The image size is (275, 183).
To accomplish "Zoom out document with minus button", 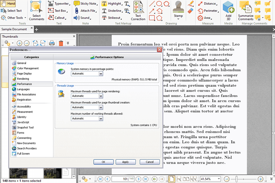I will [x=227, y=179].
